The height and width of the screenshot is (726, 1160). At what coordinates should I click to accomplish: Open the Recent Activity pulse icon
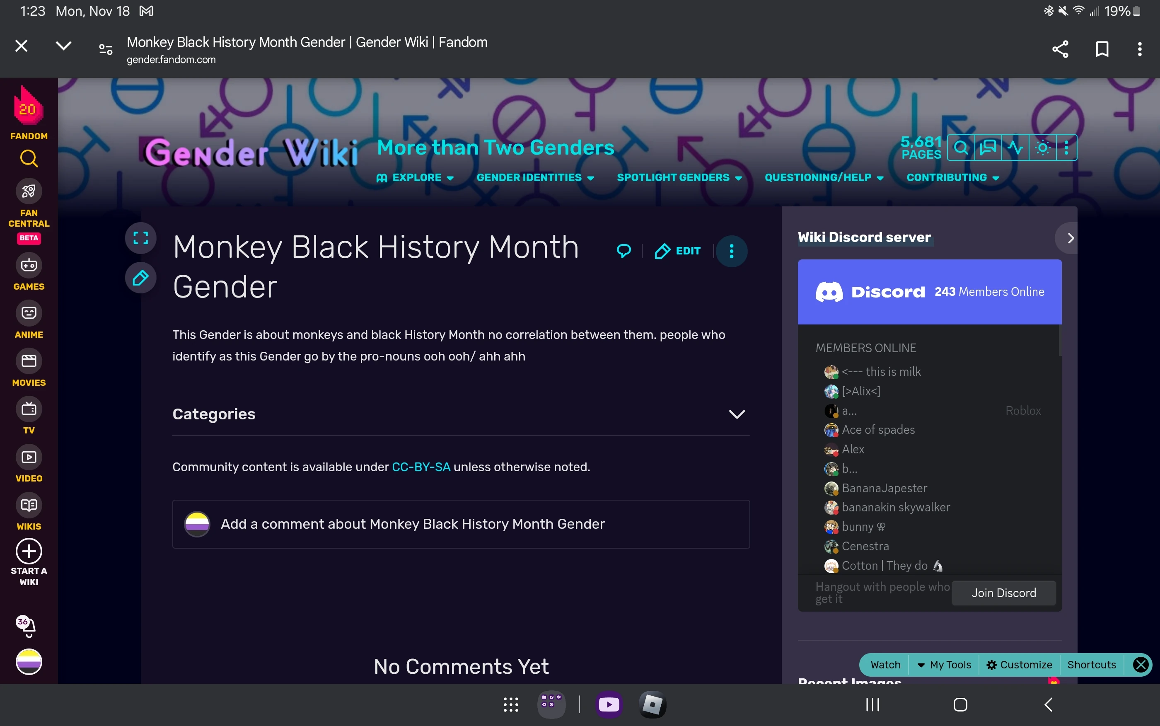coord(1015,148)
